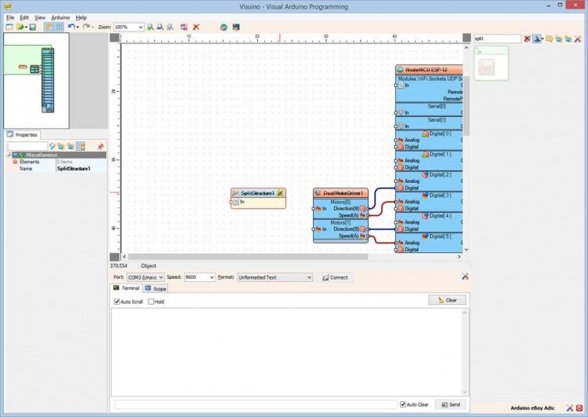Pin the Properties panel with red pin icon
588x417 pixels.
(100, 146)
